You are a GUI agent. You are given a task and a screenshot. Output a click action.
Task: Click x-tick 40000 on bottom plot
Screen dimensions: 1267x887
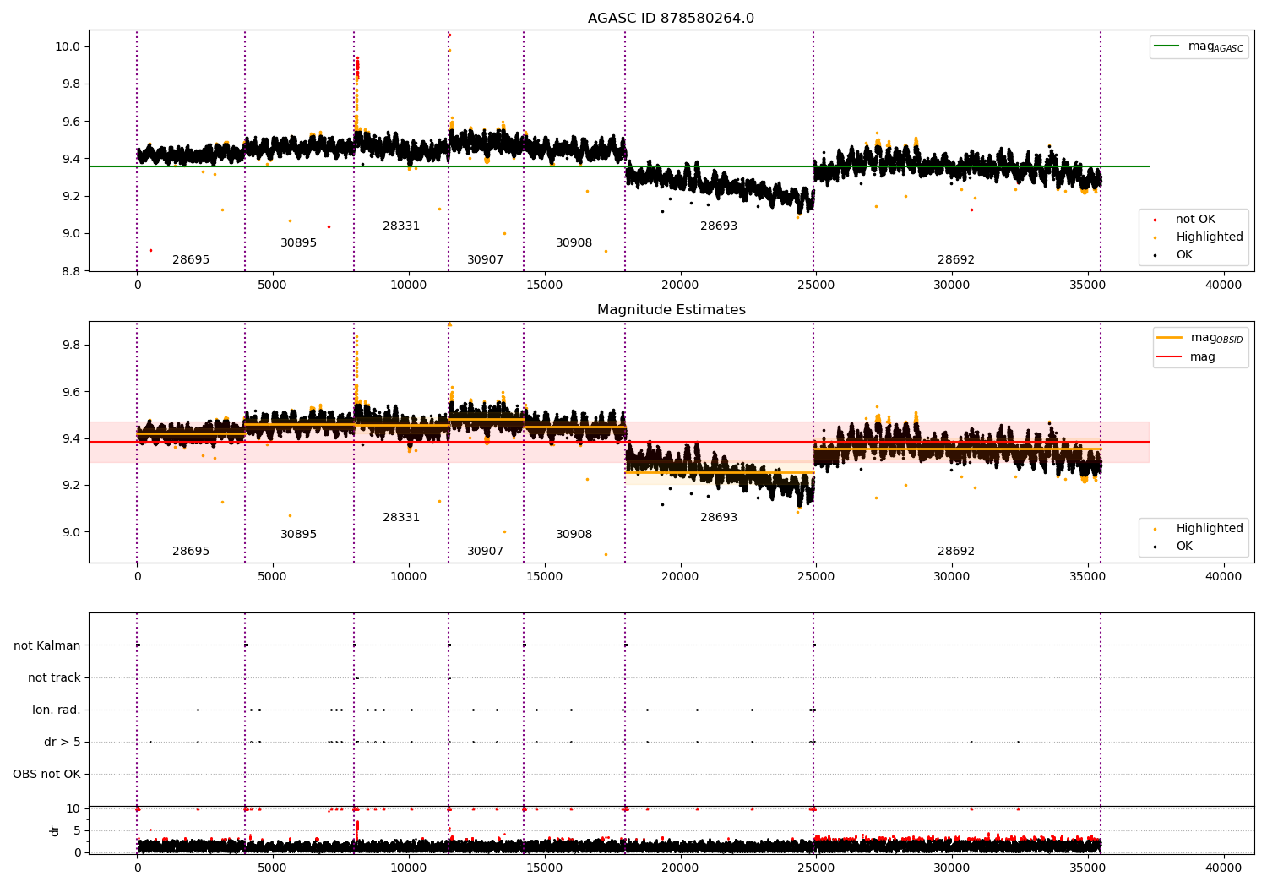[1223, 868]
